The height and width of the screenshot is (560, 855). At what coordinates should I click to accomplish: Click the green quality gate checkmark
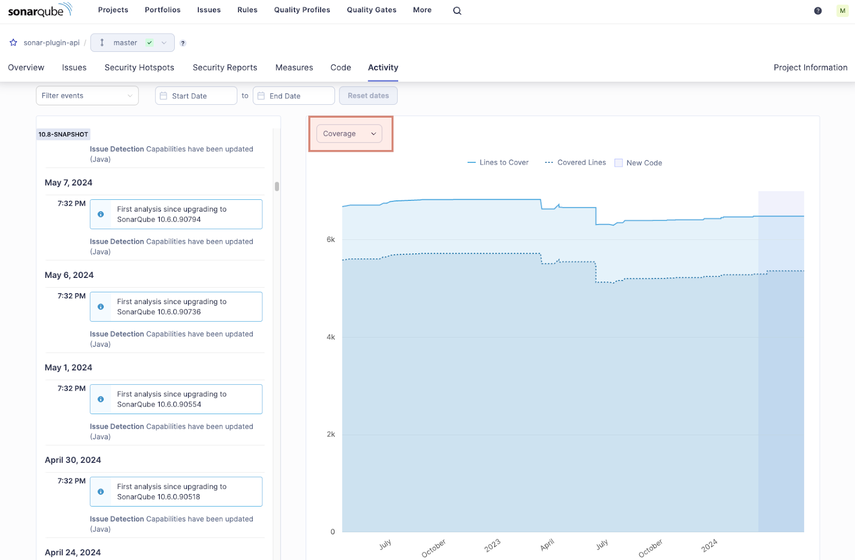click(x=150, y=42)
